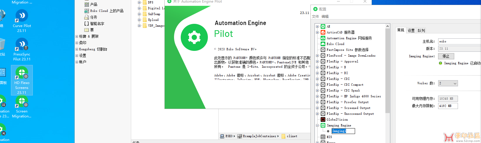Expand FlexRip - Approval node
This screenshot has height=143, width=481.
pyautogui.click(x=317, y=61)
